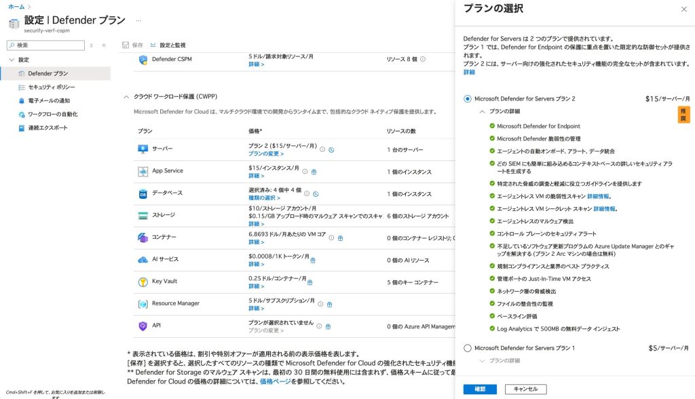Screen dimensions: 695x399
Task: Click the 検索 search field in sidebar
Action: [48, 45]
